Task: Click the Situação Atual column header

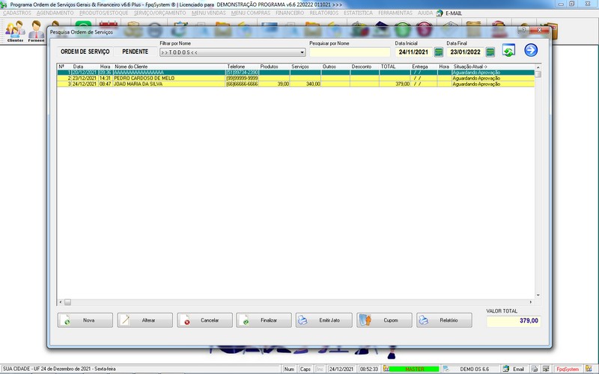Action: 493,67
